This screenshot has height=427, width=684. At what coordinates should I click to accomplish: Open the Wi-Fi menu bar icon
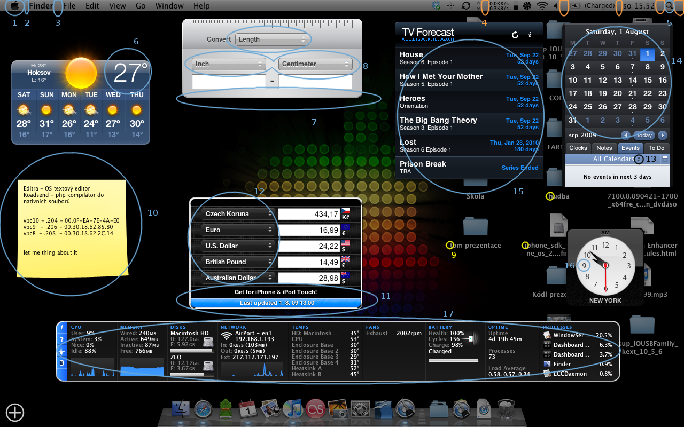point(543,6)
